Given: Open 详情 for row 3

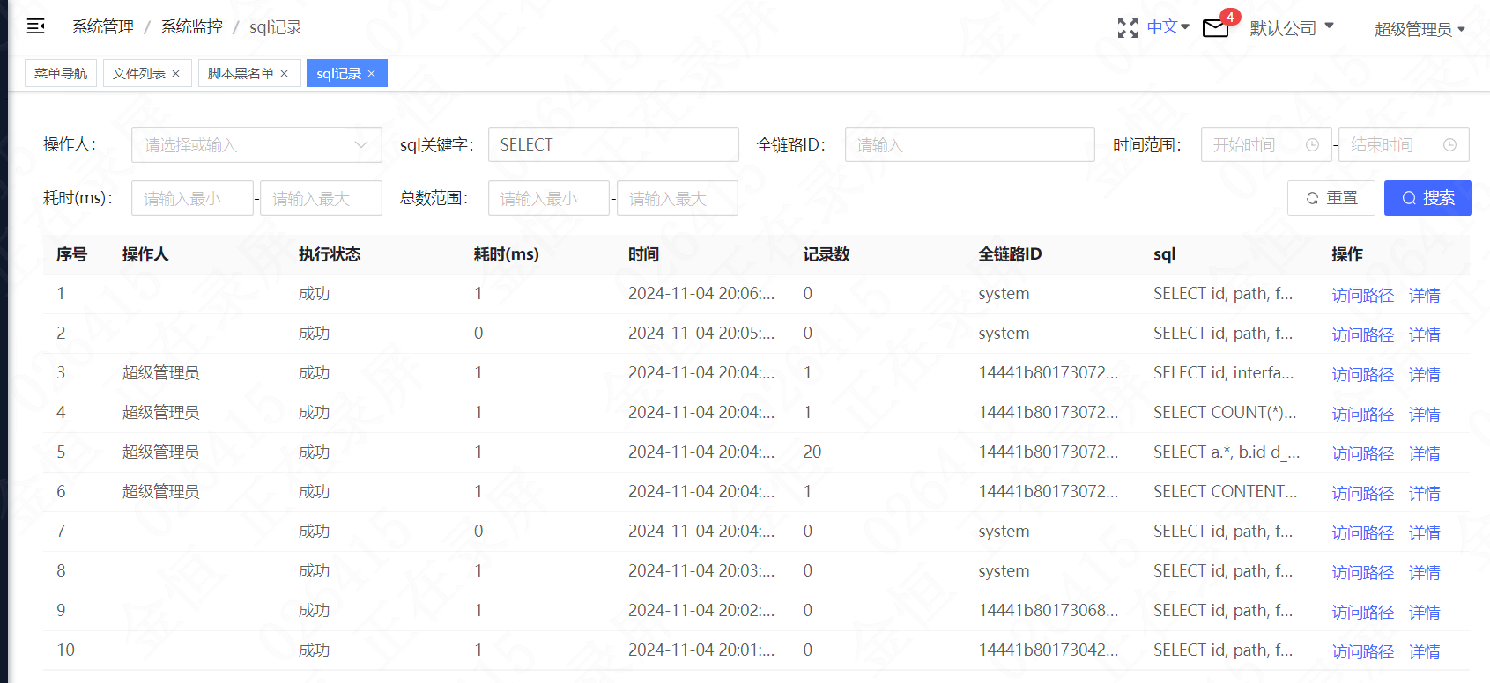Looking at the screenshot, I should coord(1424,375).
